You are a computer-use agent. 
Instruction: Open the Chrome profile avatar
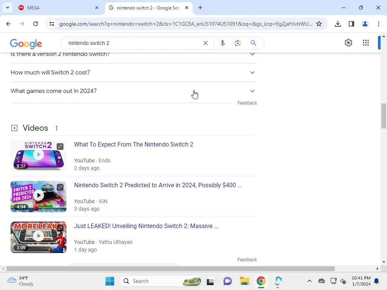click(365, 24)
